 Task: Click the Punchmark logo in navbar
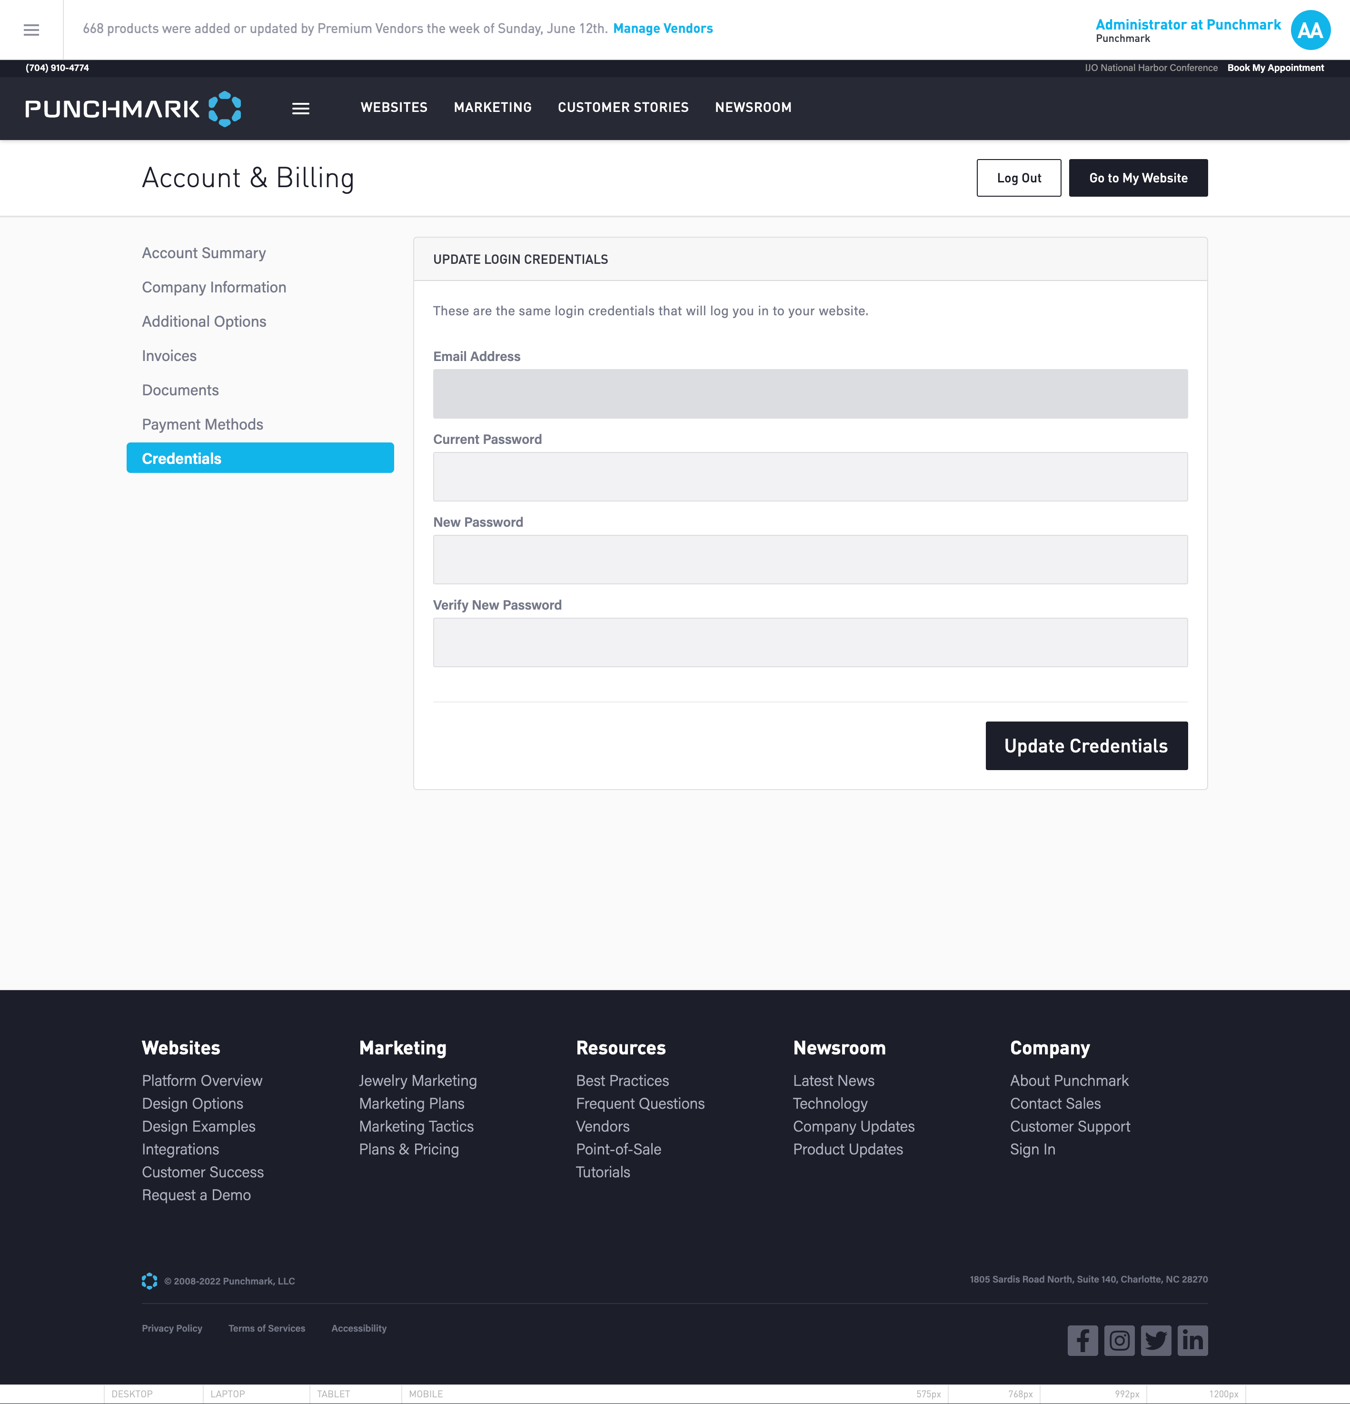[x=133, y=108]
